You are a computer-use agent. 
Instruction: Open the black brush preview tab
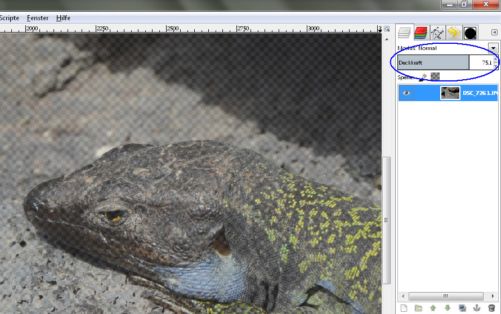click(x=470, y=33)
